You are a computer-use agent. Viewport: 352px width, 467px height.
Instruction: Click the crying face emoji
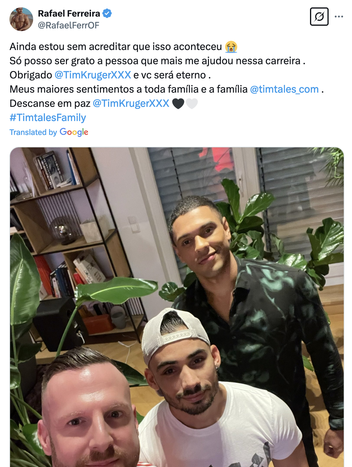231,47
